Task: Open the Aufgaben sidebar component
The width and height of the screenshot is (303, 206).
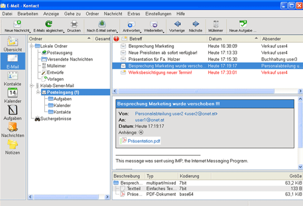Action: (x=13, y=112)
